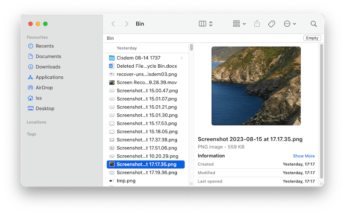
Task: Select Screen Reco...9.28.39.mov
Action: tap(146, 82)
